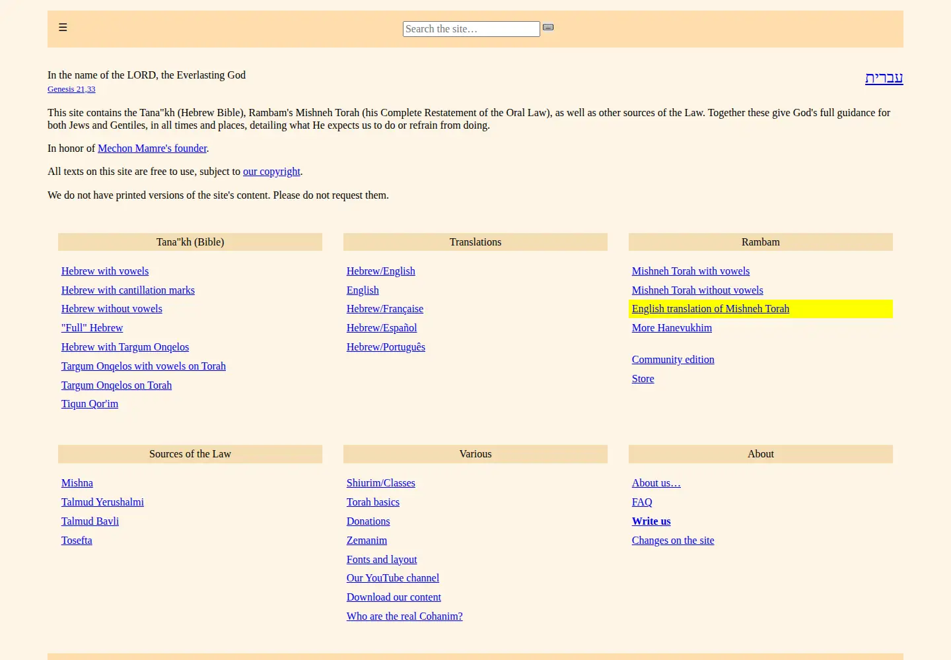The image size is (951, 660).
Task: Open the Mishna link
Action: tap(77, 483)
